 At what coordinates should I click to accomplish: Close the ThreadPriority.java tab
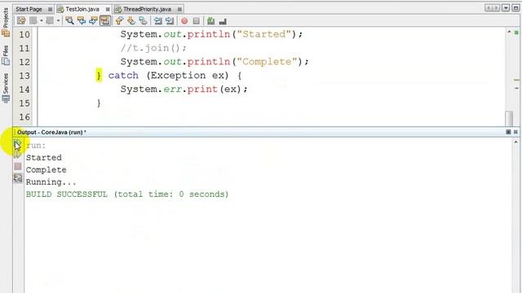[x=179, y=9]
